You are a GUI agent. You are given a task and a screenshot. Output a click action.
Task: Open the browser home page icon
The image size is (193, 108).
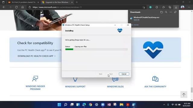coord(23,7)
